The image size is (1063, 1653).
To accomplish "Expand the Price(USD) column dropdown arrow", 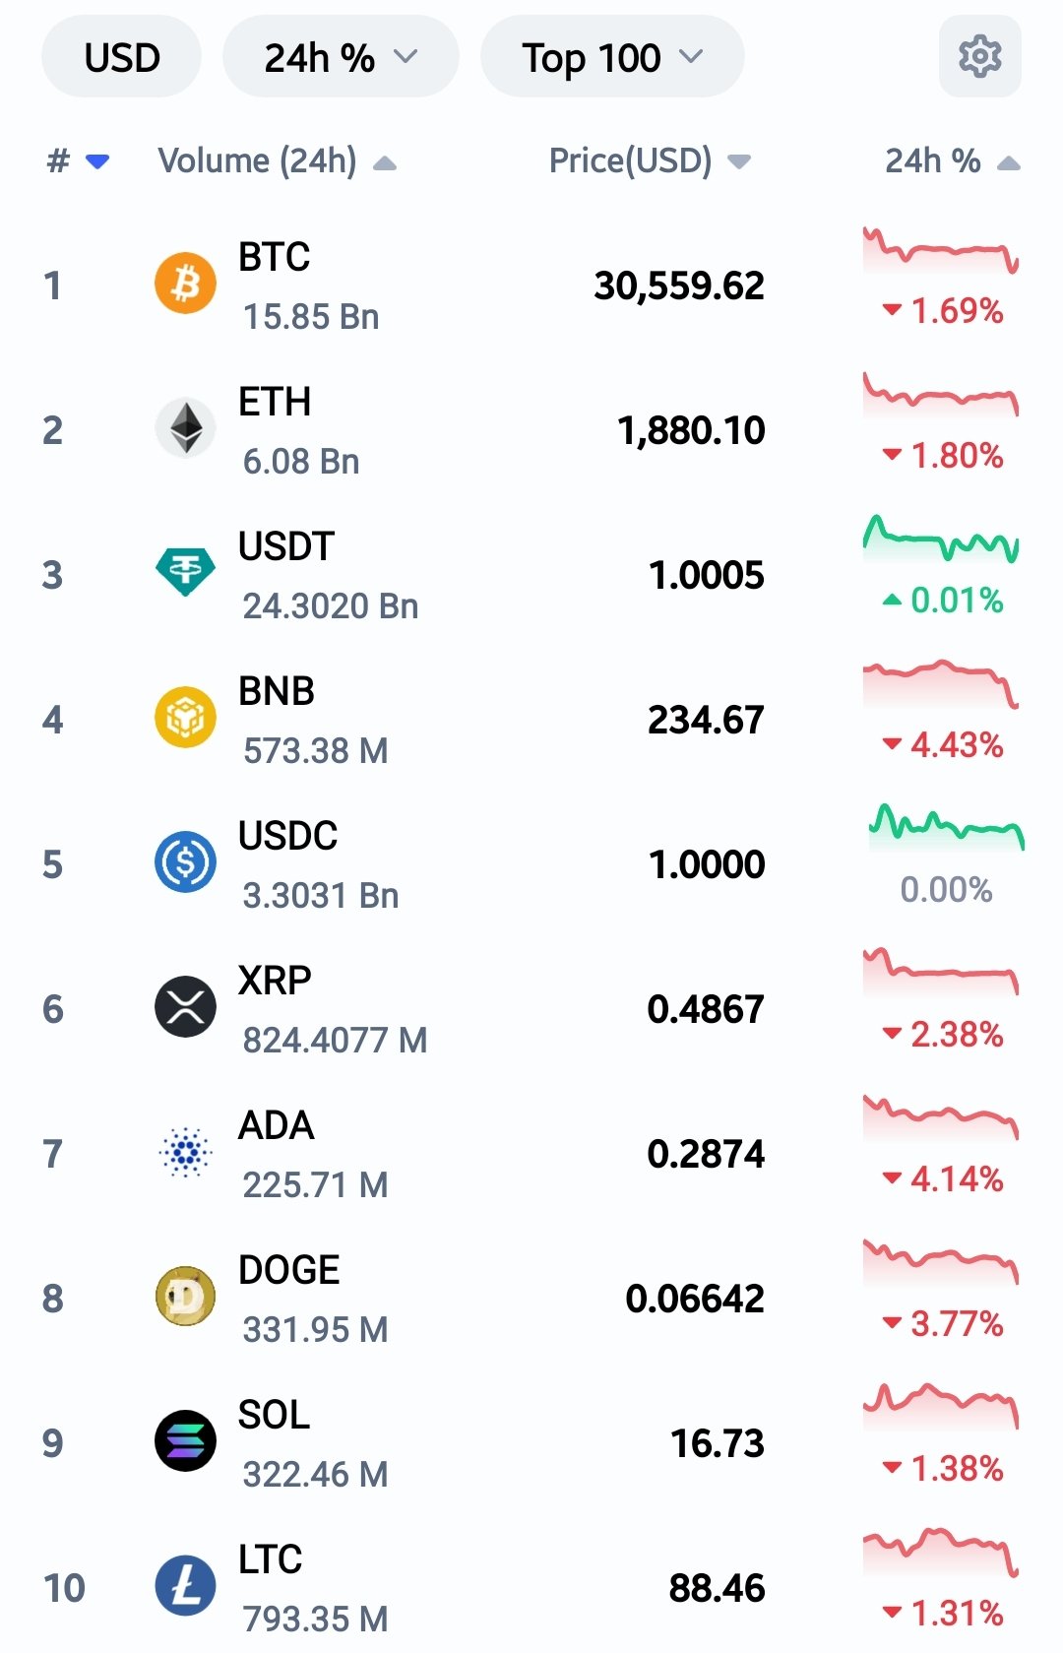I will [739, 161].
